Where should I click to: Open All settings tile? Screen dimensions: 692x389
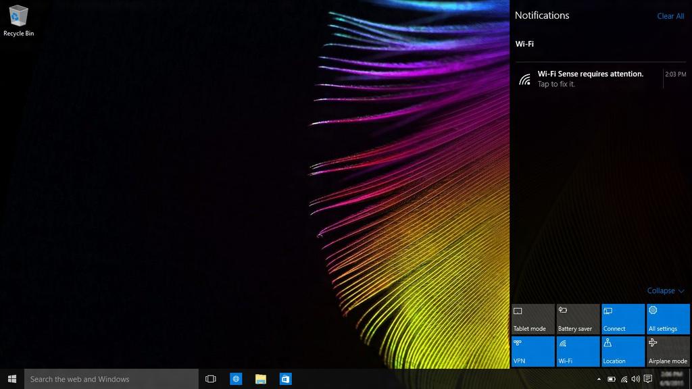tap(668, 319)
